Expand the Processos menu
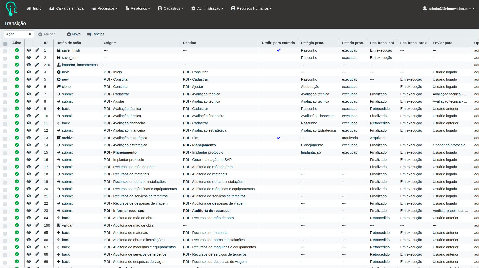The image size is (479, 268). (x=104, y=8)
